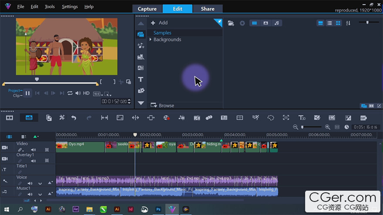This screenshot has width=383, height=215.
Task: Expand the Voice track height chevron
Action: [40, 183]
